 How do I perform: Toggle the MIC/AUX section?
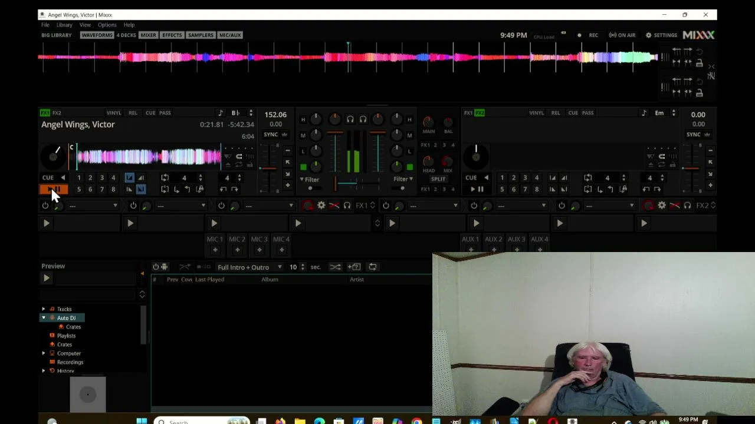230,35
